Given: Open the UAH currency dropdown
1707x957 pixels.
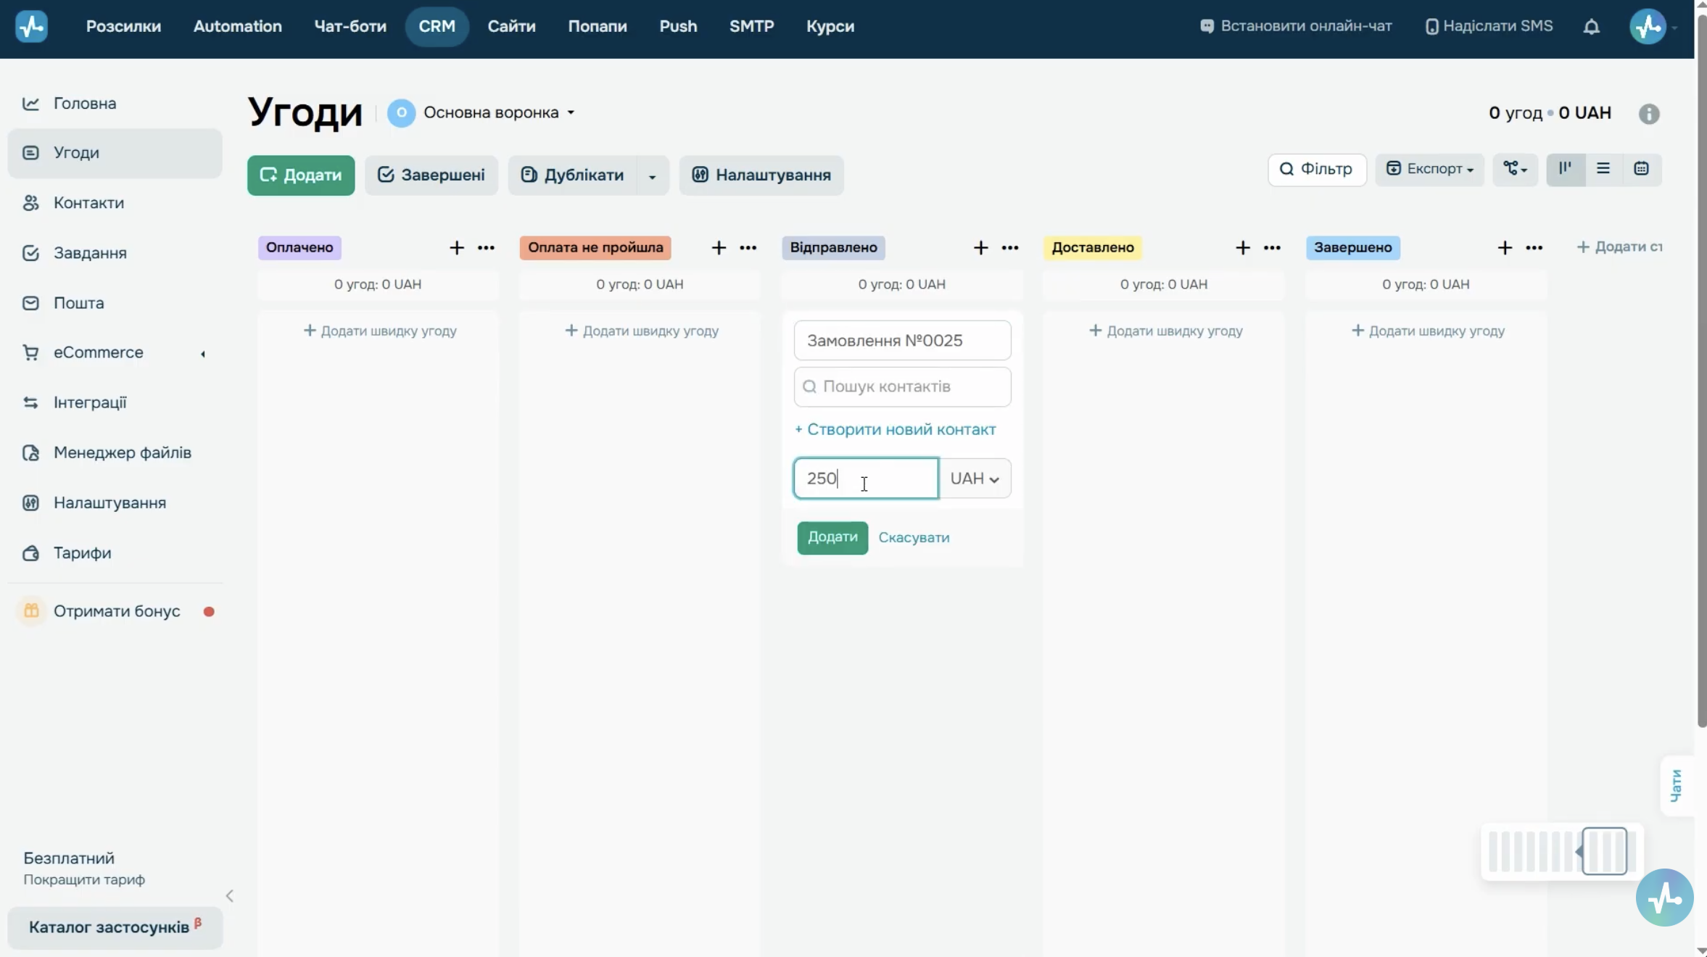Looking at the screenshot, I should click(975, 478).
